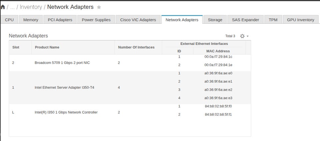Go to Inventory breadcrumb link
This screenshot has width=320, height=141.
click(x=31, y=7)
